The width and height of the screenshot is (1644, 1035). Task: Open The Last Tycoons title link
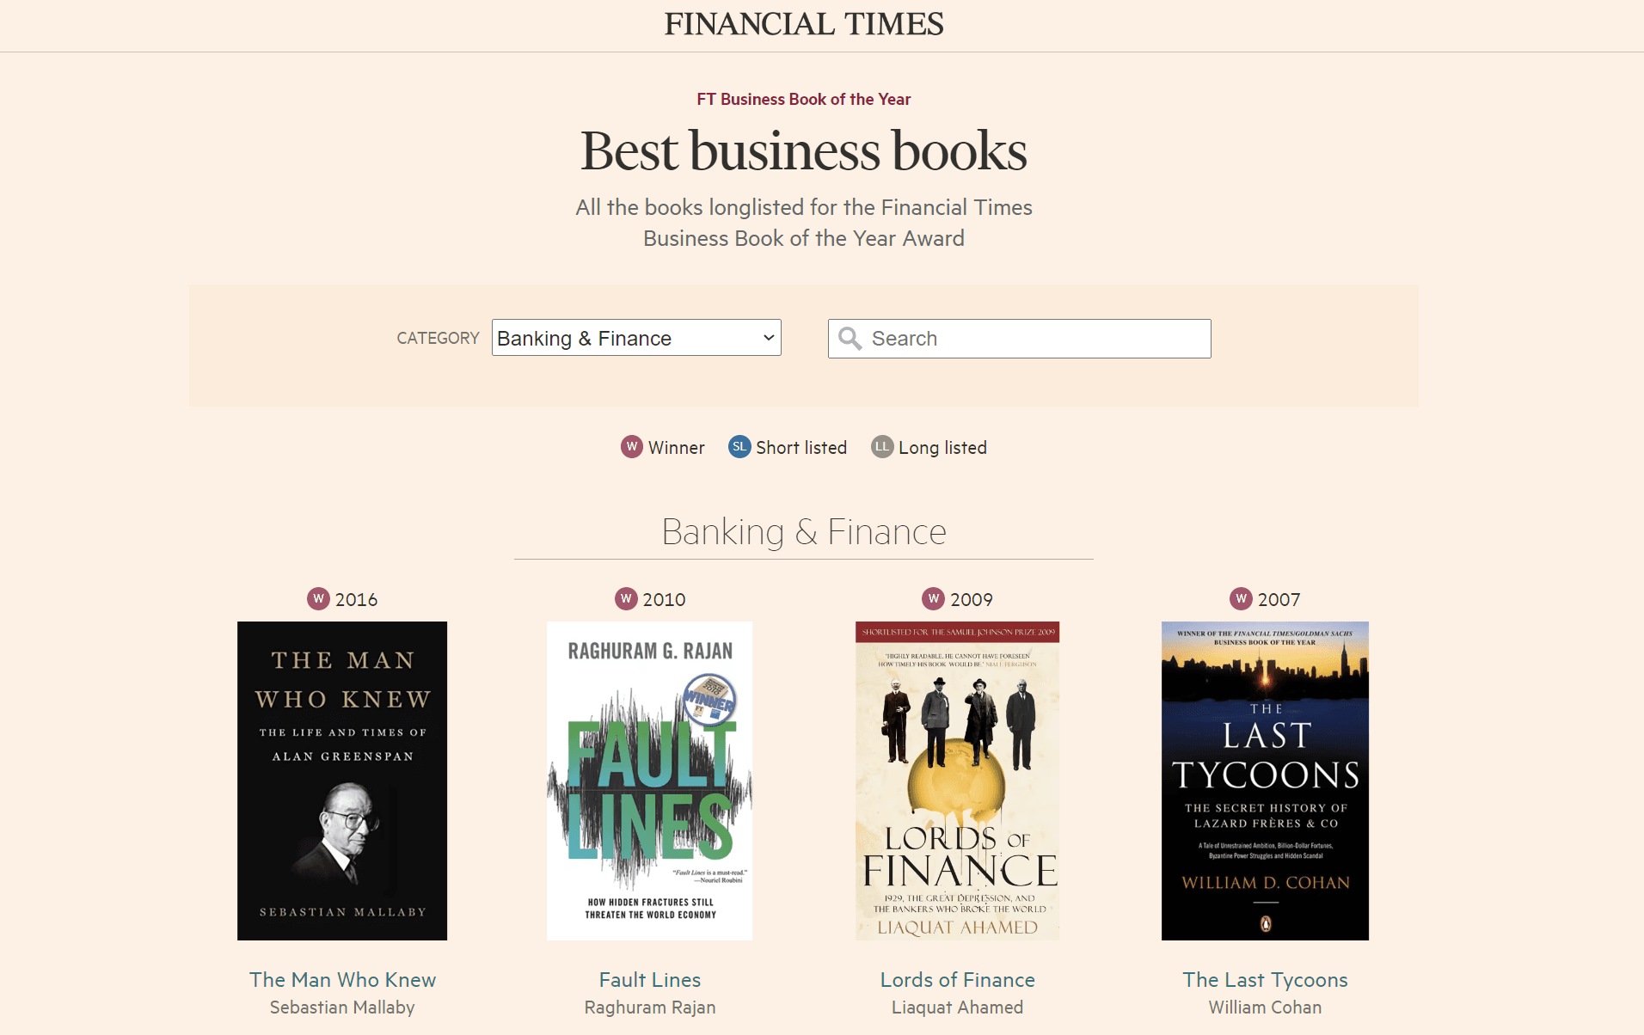(x=1265, y=980)
